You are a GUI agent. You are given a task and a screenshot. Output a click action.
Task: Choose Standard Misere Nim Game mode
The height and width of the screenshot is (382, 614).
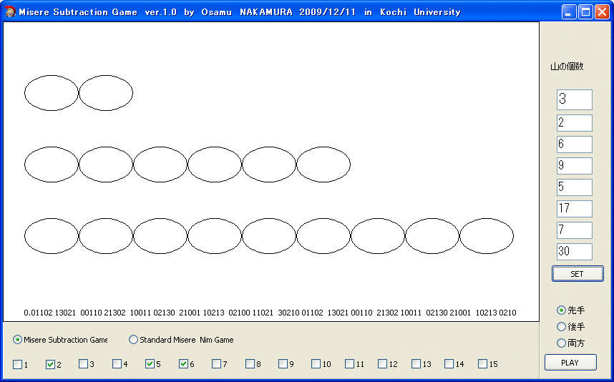point(181,340)
